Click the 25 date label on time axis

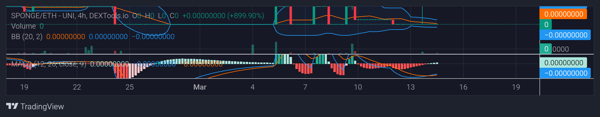click(x=130, y=87)
